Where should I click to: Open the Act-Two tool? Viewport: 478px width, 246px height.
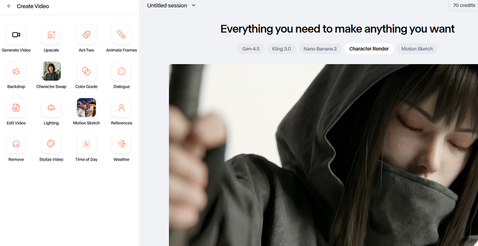coord(86,35)
